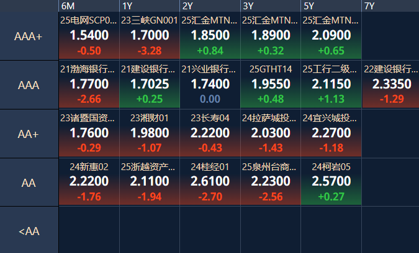Open the 24拉萨城投 bond quote
419x253 pixels.
tap(270, 134)
